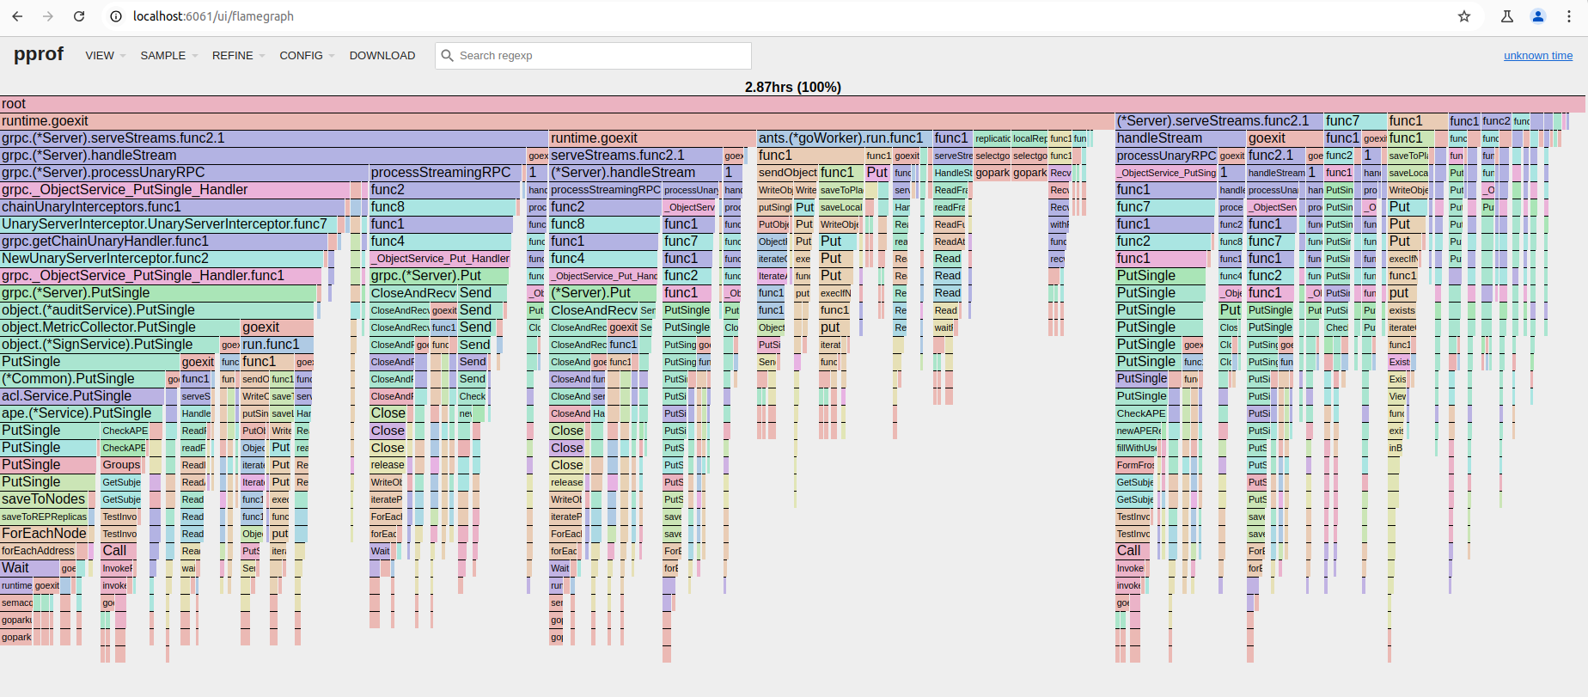Expand the CONFIG menu
This screenshot has height=697, width=1588.
click(307, 56)
